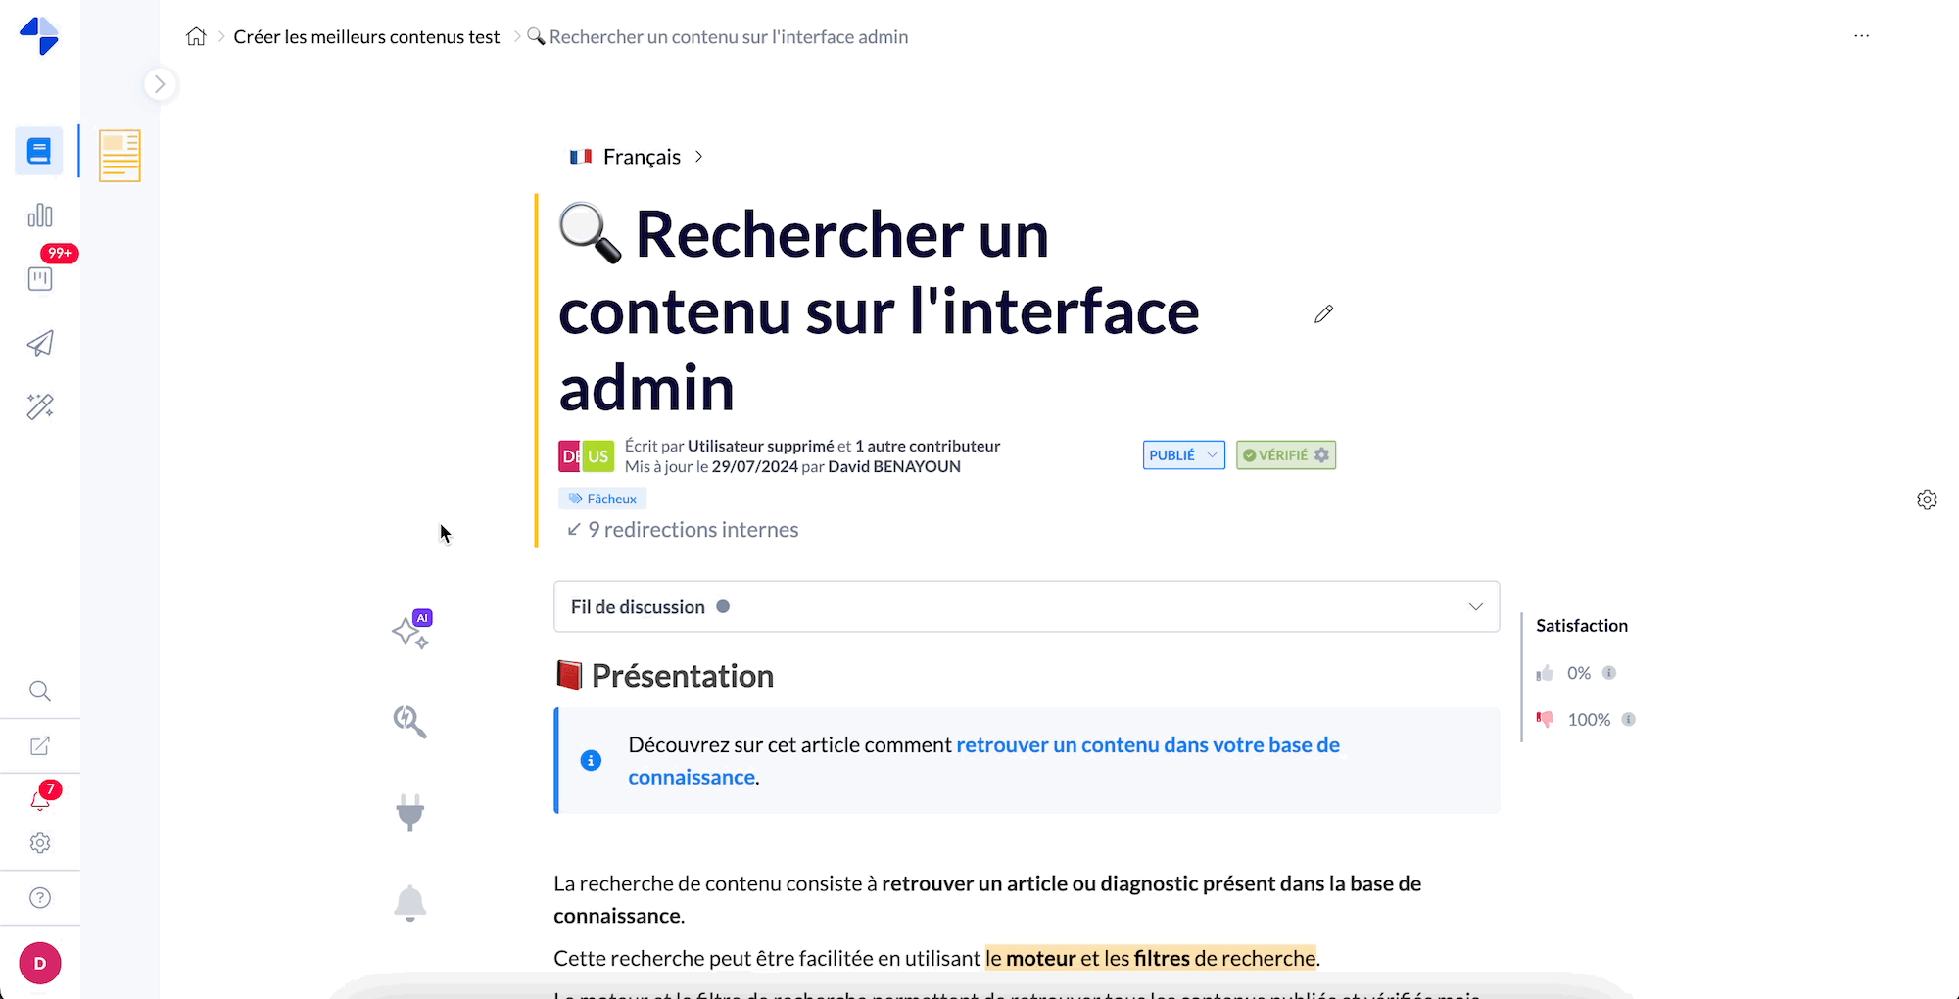The width and height of the screenshot is (1959, 999).
Task: Open the magic wand tool in sidebar
Action: (40, 406)
